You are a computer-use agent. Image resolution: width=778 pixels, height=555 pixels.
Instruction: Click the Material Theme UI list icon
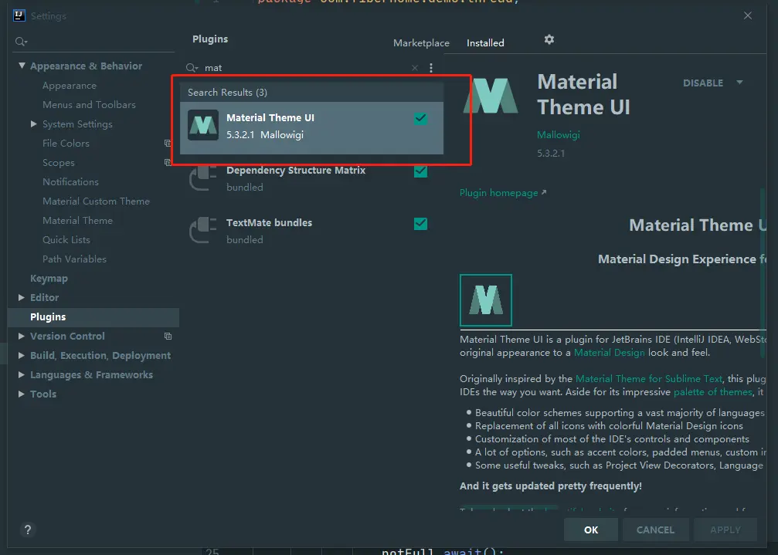point(203,125)
